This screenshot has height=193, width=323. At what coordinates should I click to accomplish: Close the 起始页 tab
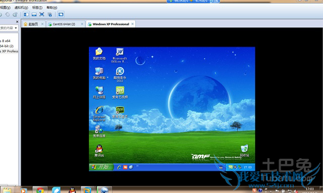coord(42,24)
